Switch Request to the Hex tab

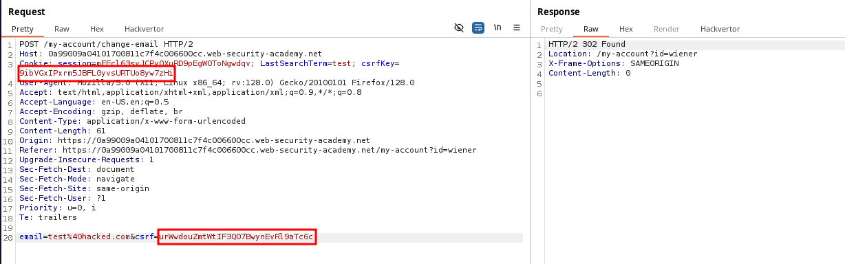96,29
